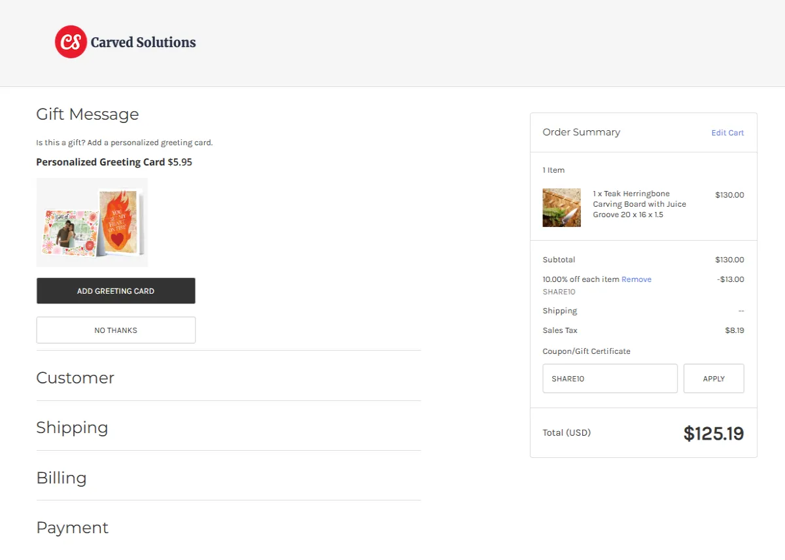
Task: Click the Order Summary heading
Action: click(x=581, y=131)
